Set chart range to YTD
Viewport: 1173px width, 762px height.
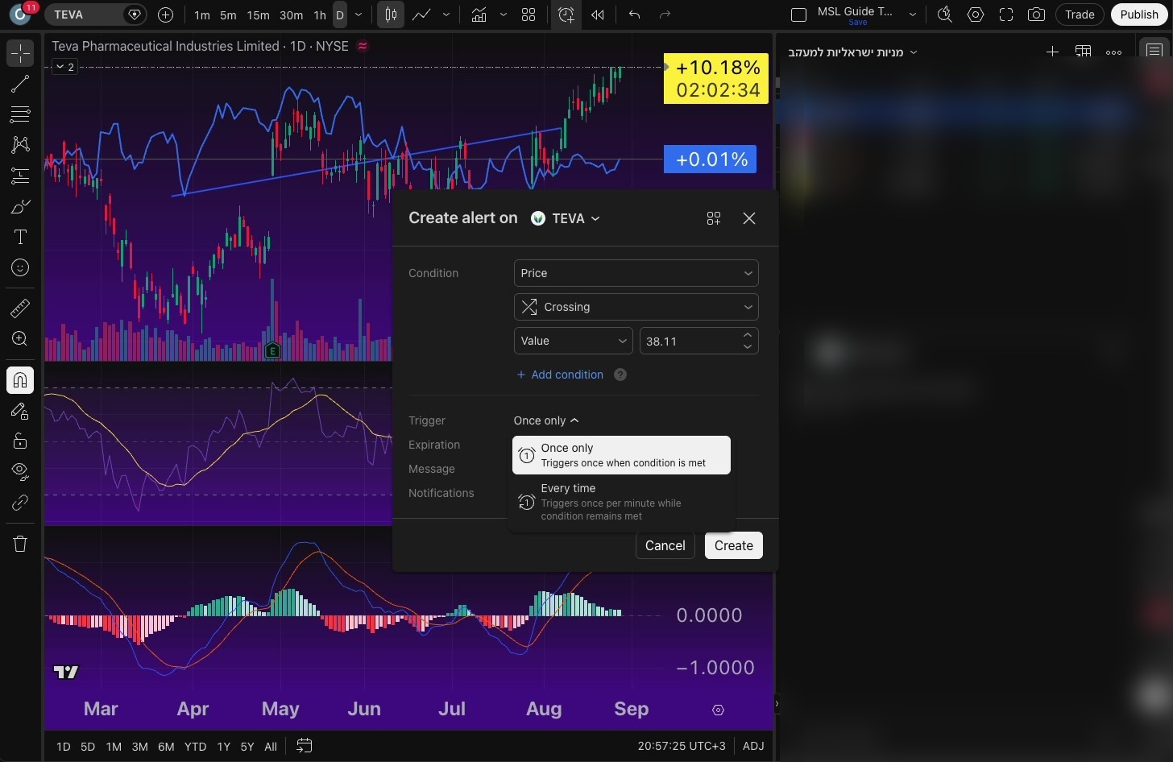point(195,747)
